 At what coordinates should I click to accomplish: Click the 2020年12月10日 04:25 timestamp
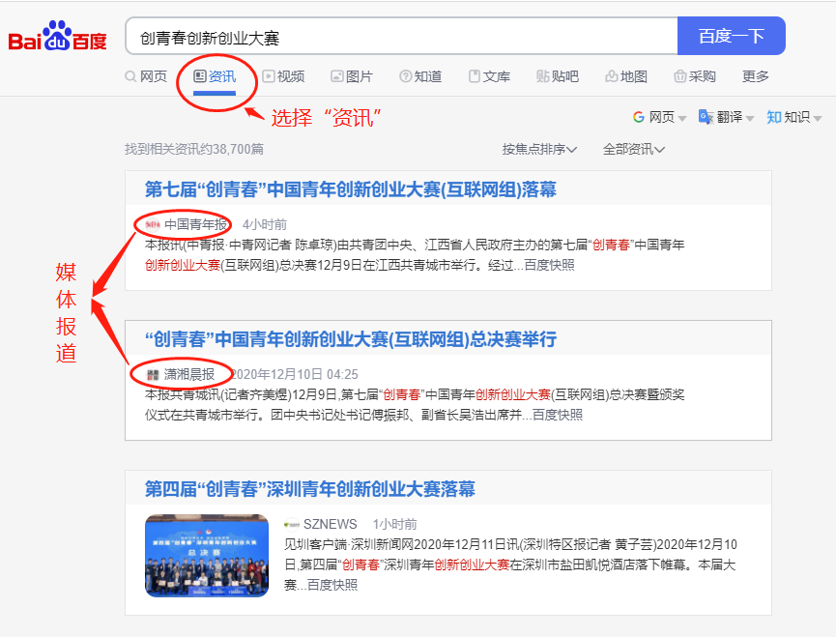(x=295, y=374)
